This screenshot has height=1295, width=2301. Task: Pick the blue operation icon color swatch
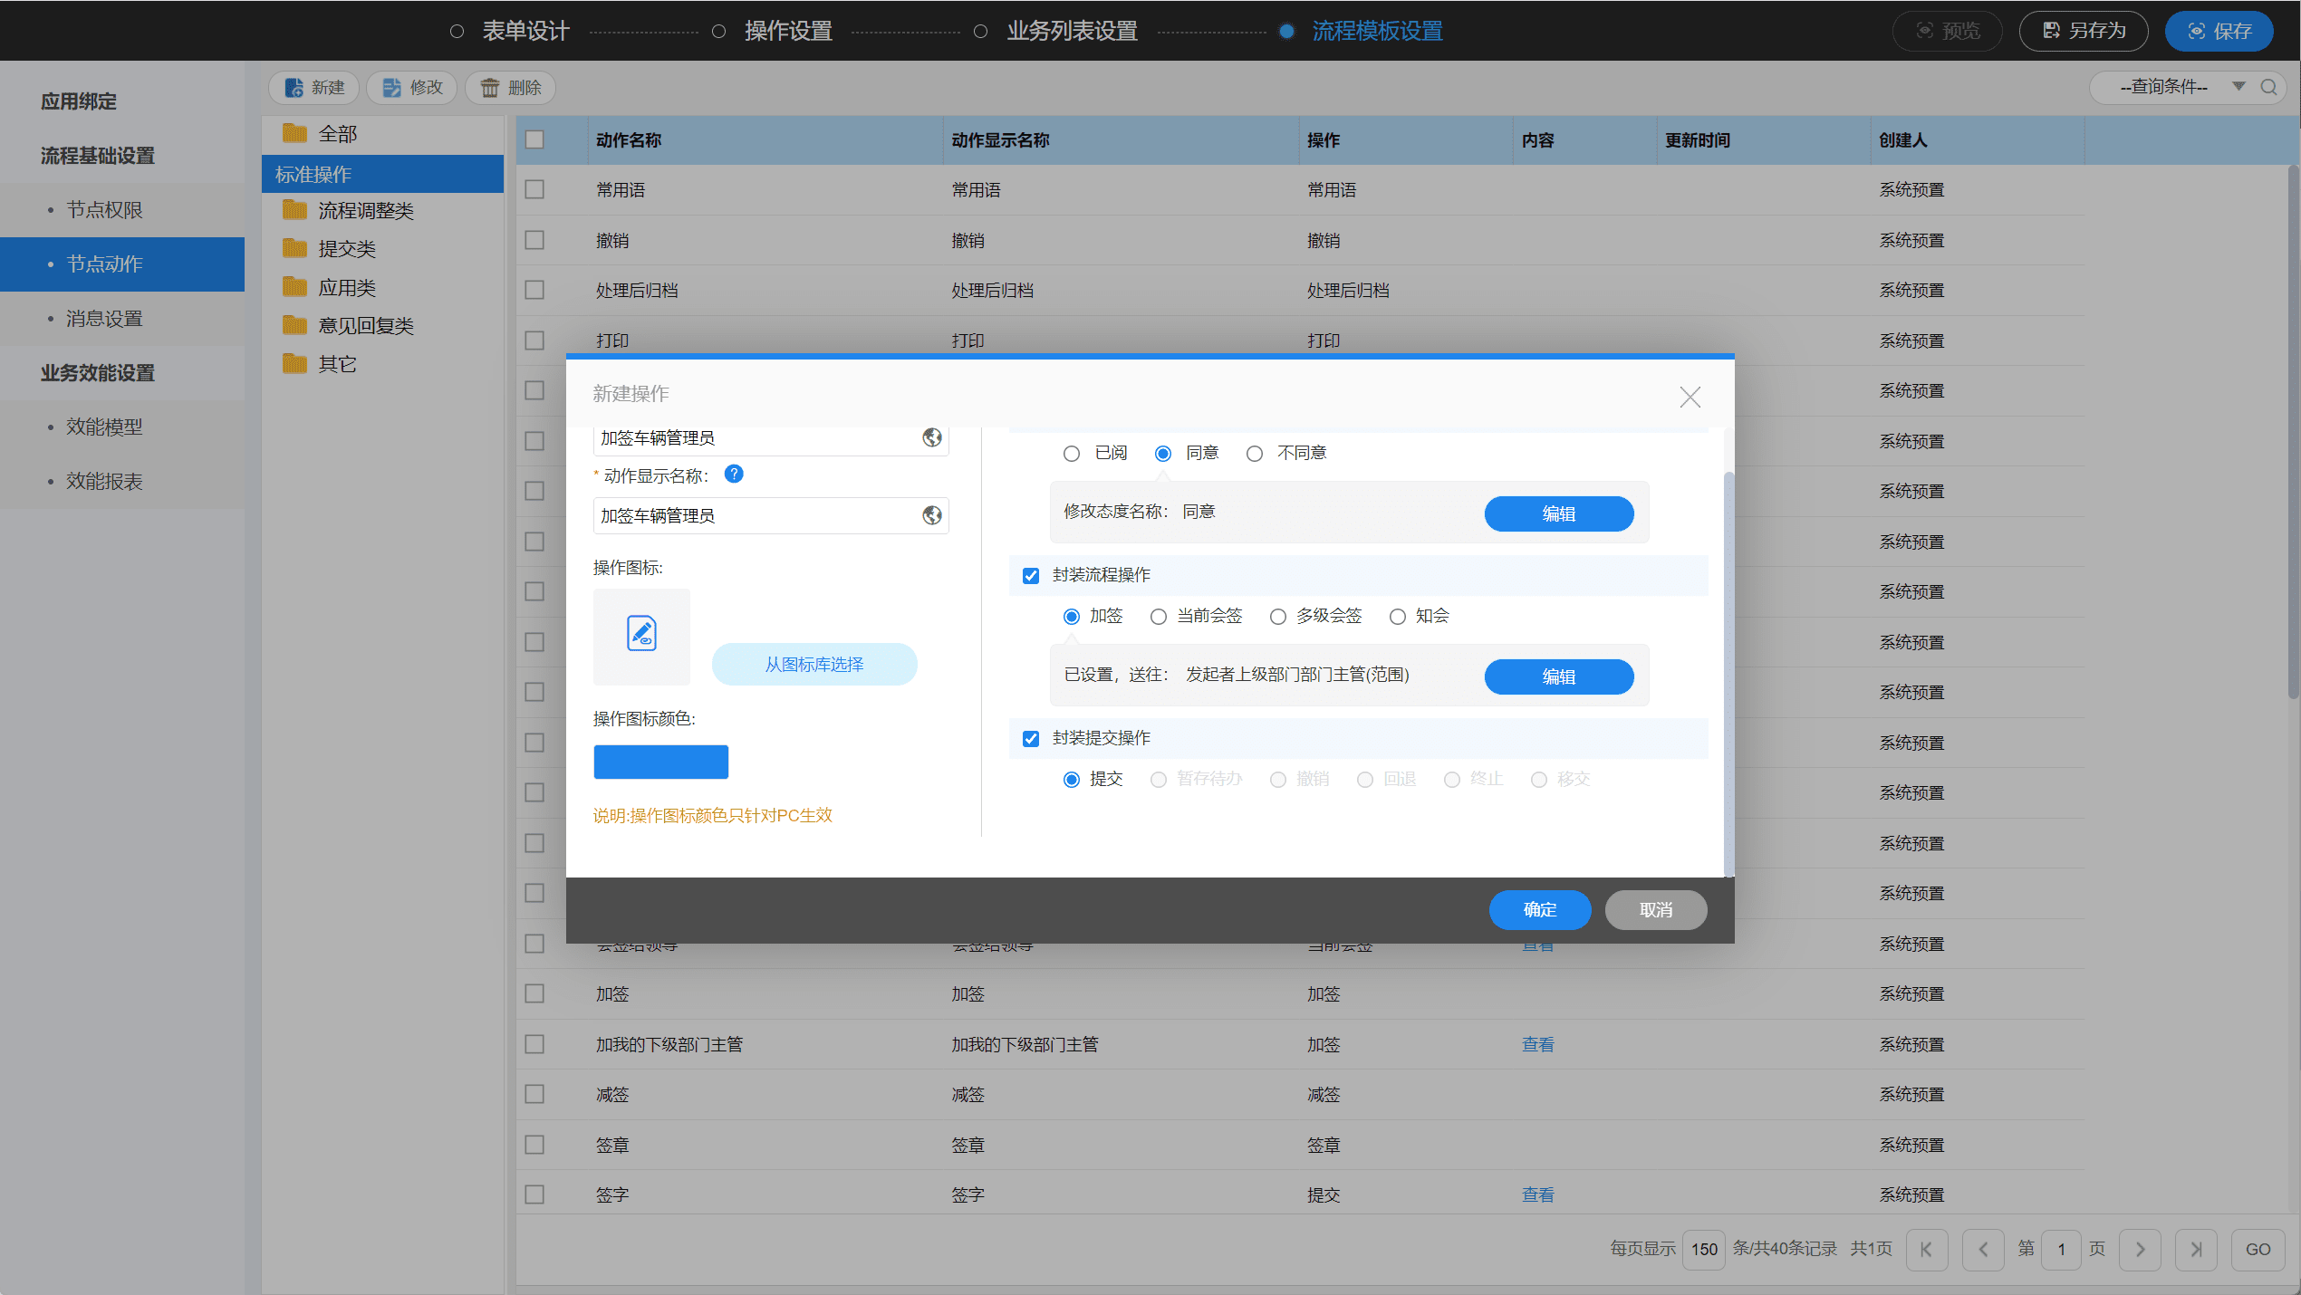pyautogui.click(x=661, y=762)
